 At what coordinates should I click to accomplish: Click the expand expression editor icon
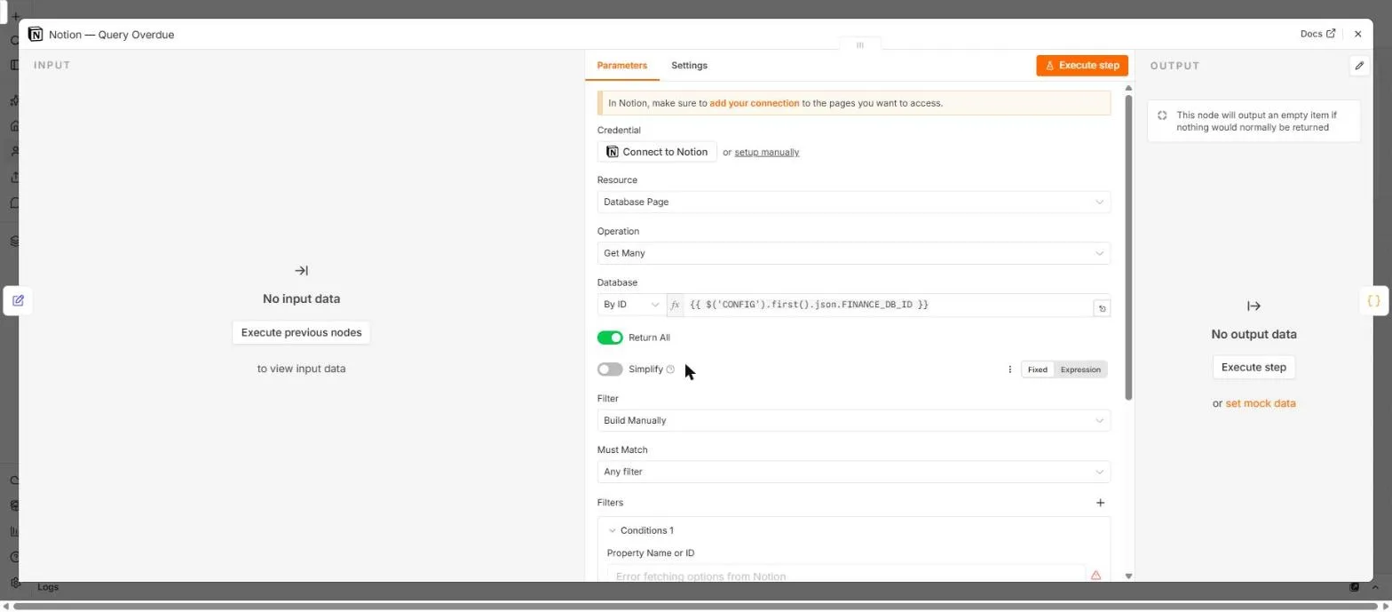(x=1102, y=309)
